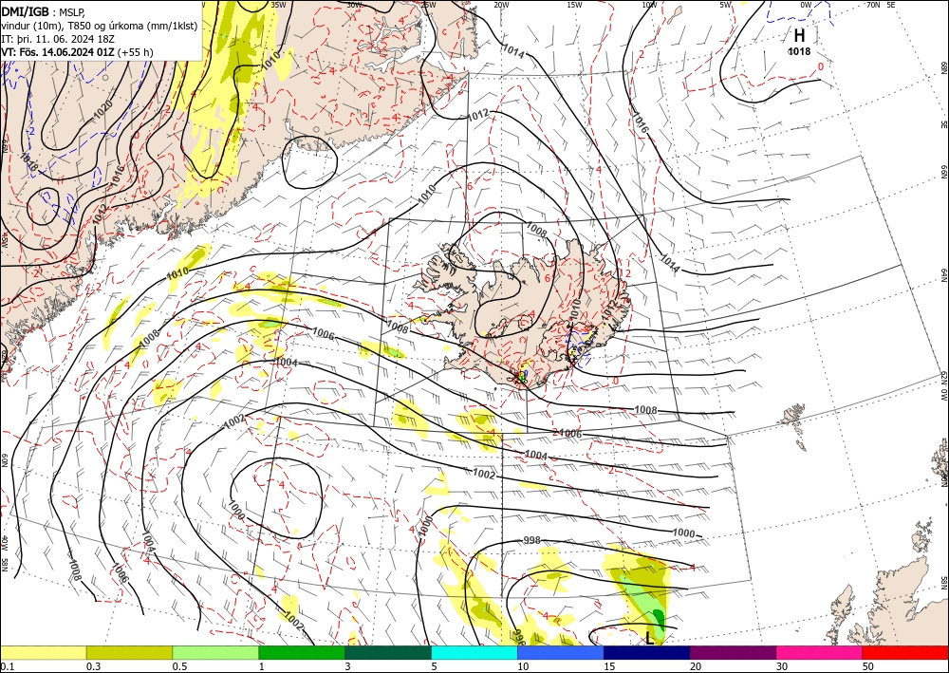The width and height of the screenshot is (949, 673).
Task: Select the light green 0.5 legend swatch
Action: point(215,652)
